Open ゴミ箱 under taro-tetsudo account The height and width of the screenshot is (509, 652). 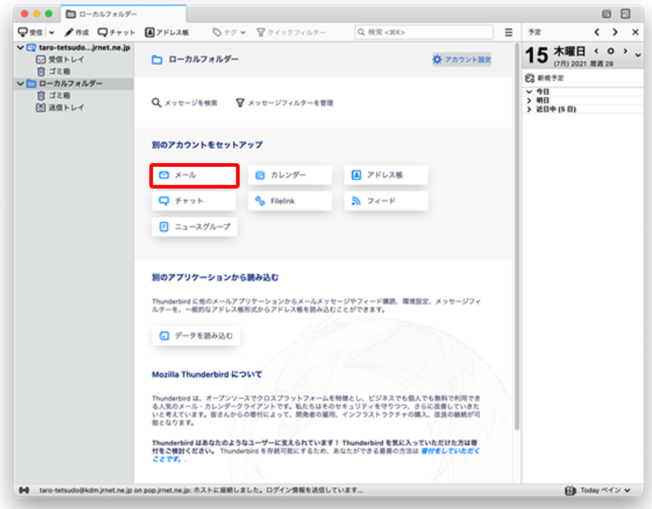tap(54, 71)
